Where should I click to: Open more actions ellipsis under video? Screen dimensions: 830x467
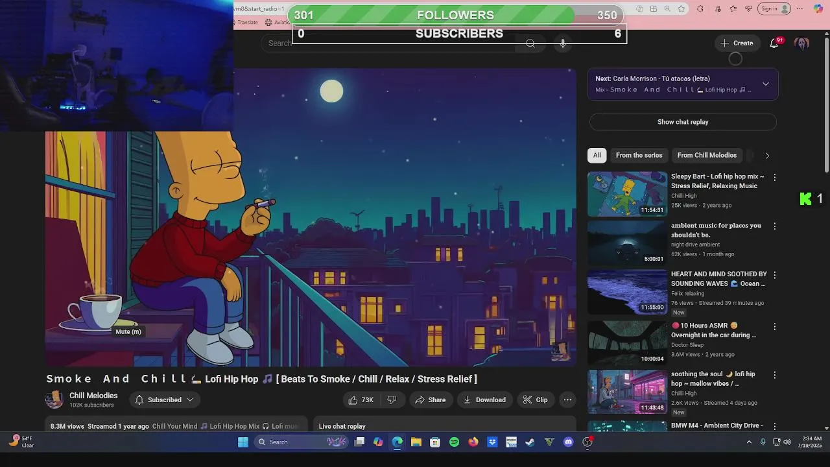click(567, 400)
